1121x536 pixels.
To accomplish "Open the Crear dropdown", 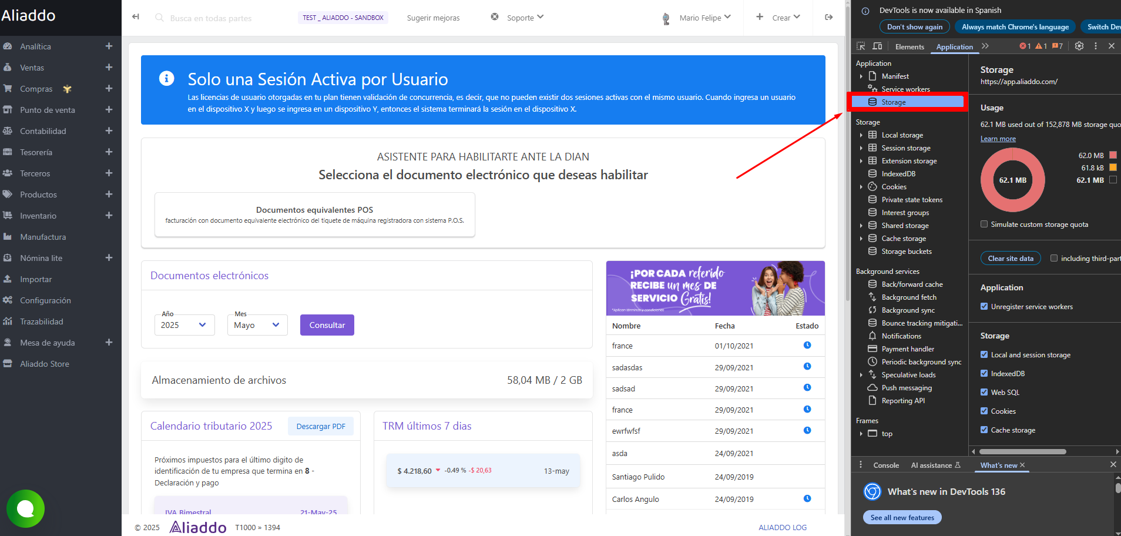I will [778, 18].
